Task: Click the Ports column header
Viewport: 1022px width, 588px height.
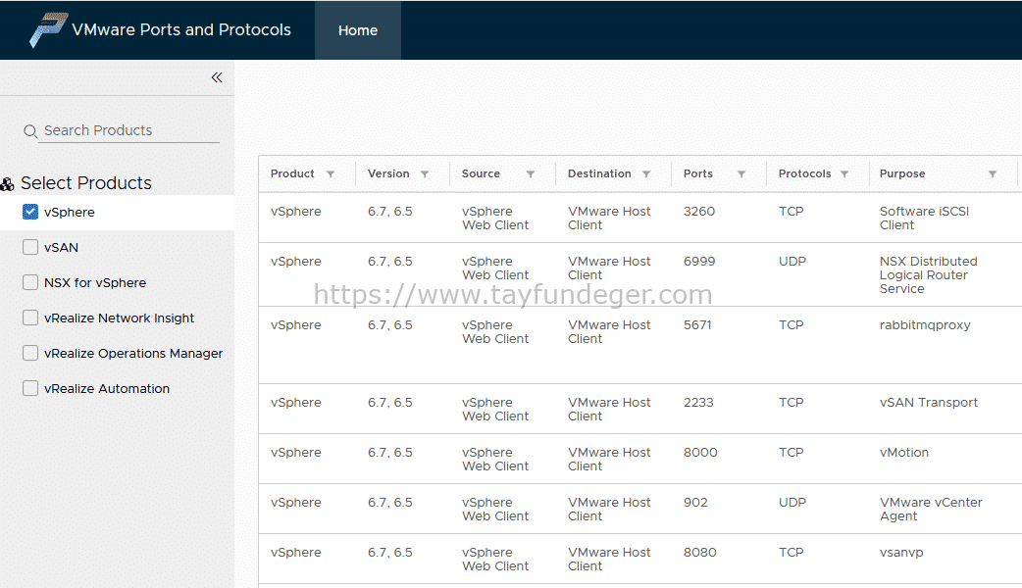Action: [698, 173]
